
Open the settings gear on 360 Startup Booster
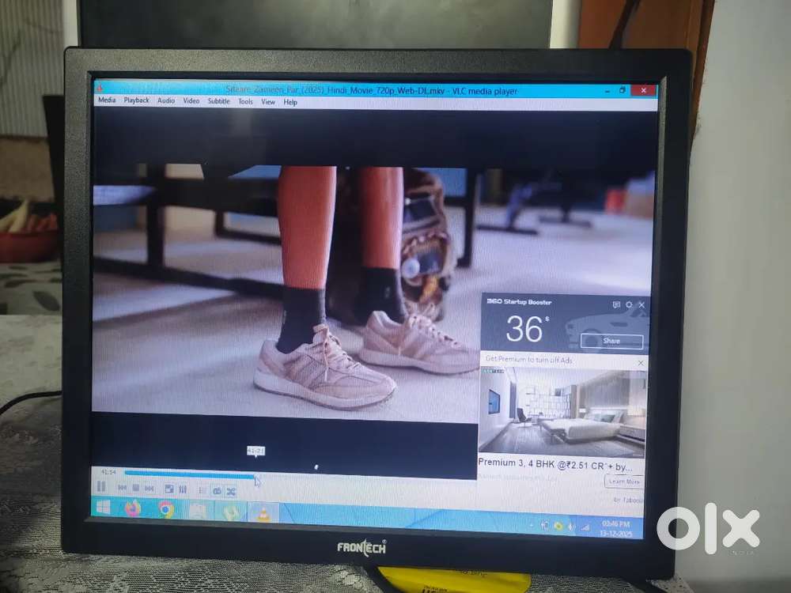point(630,303)
